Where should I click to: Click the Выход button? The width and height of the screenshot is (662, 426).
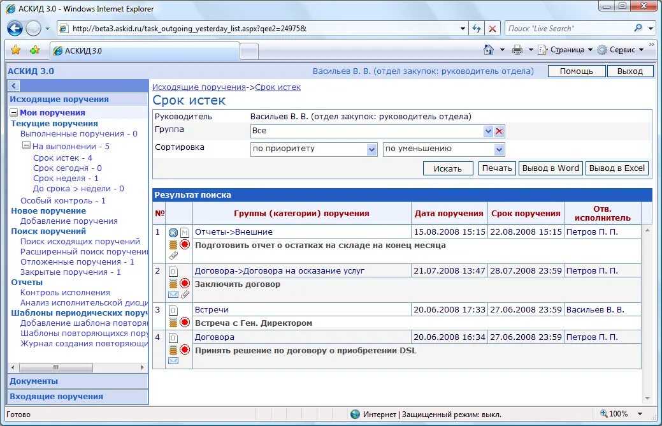pyautogui.click(x=630, y=71)
